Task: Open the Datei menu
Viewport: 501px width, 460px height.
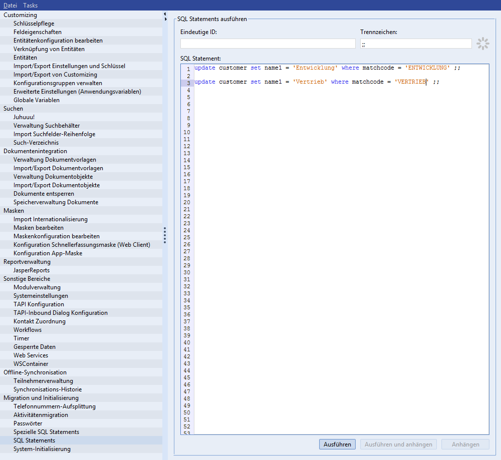Action: tap(10, 5)
